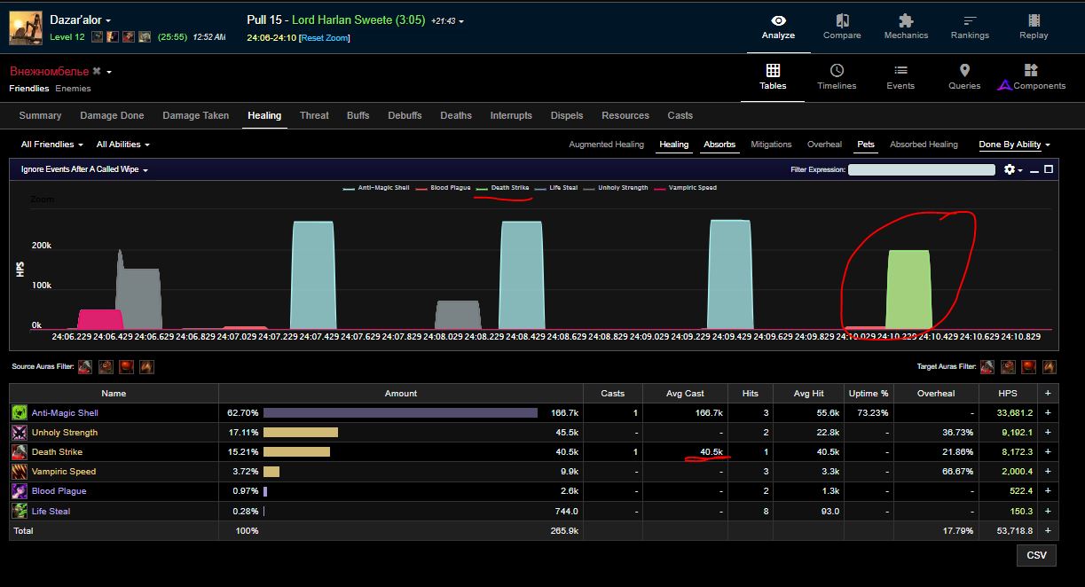This screenshot has width=1085, height=587.
Task: Open the Analyze view
Action: point(778,27)
